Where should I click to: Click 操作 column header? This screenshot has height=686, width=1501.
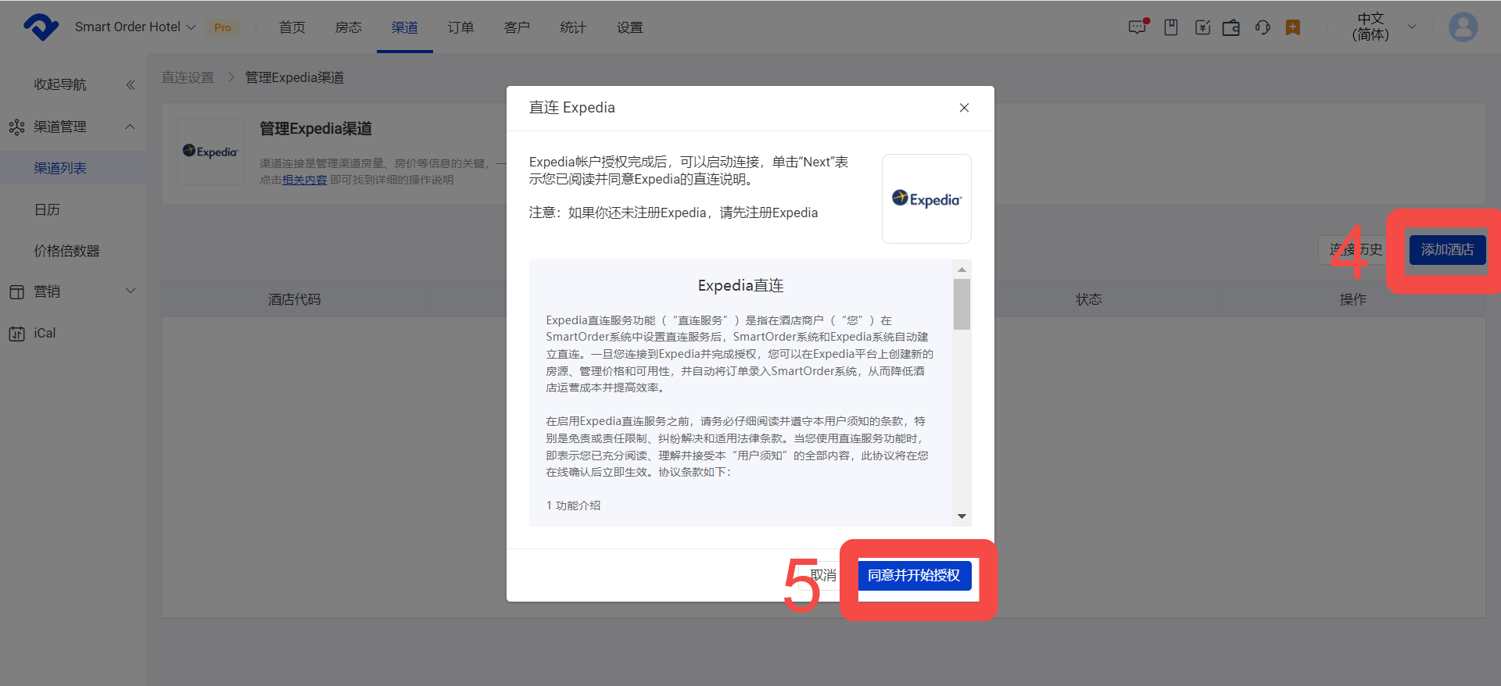(x=1353, y=299)
